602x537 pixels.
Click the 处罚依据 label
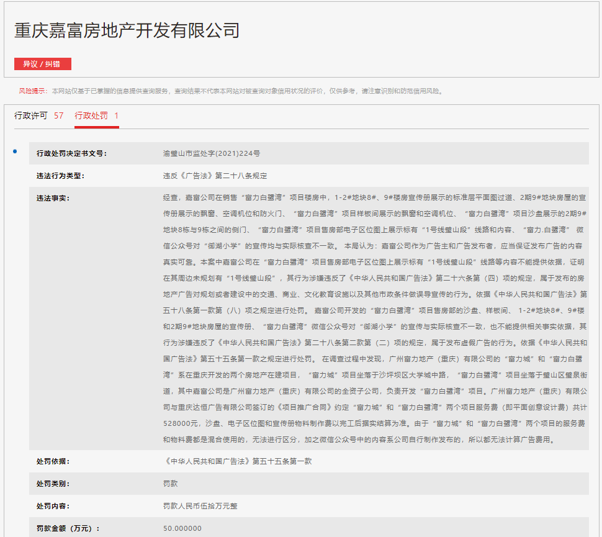(x=53, y=461)
